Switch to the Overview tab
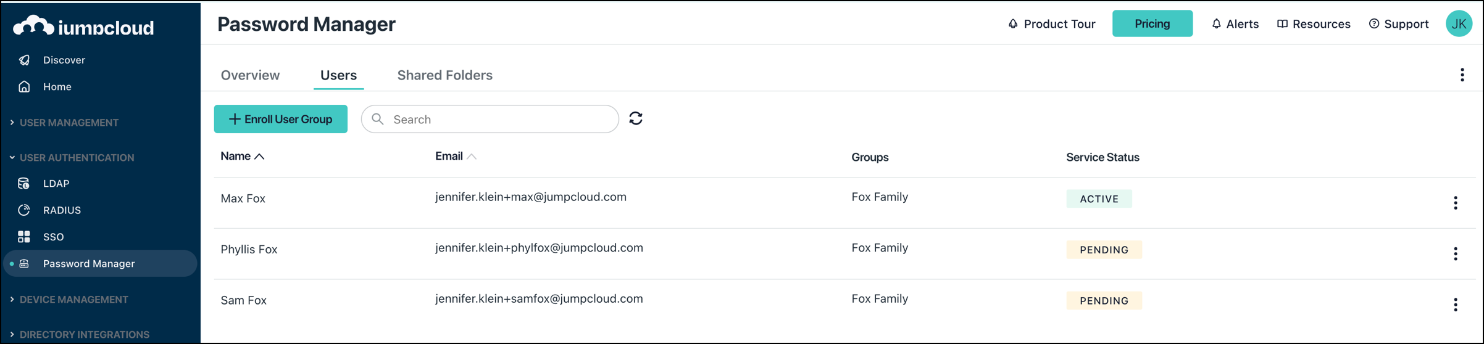This screenshot has height=344, width=1484. tap(250, 75)
